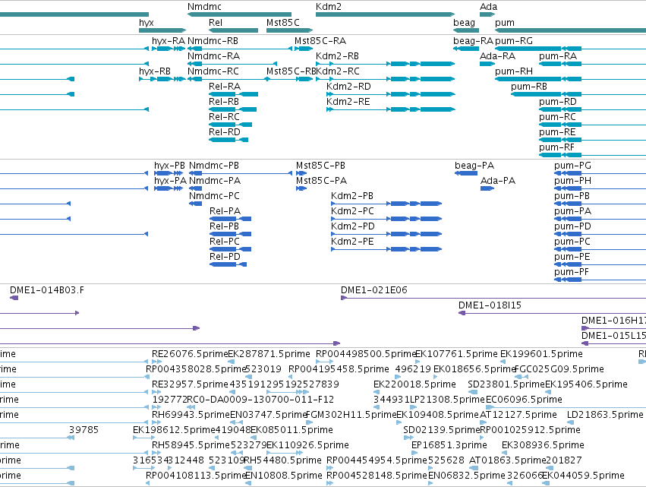Select transcript Nmdmc-RB
The height and width of the screenshot is (487, 646).
click(213, 41)
